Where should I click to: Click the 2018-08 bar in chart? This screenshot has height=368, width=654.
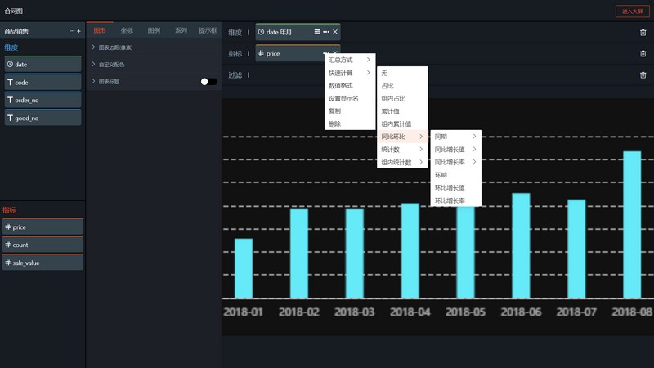tap(632, 224)
